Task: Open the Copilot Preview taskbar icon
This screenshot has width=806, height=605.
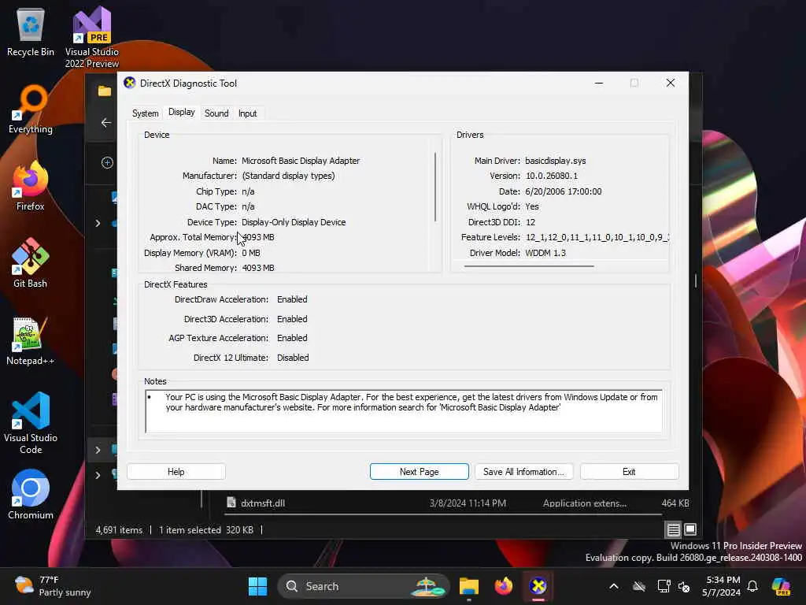Action: pos(781,586)
